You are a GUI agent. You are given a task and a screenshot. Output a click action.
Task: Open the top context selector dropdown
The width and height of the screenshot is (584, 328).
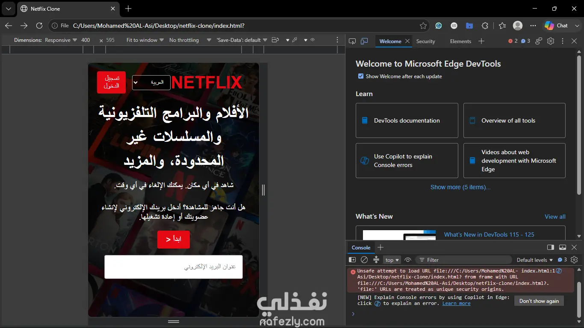point(392,260)
